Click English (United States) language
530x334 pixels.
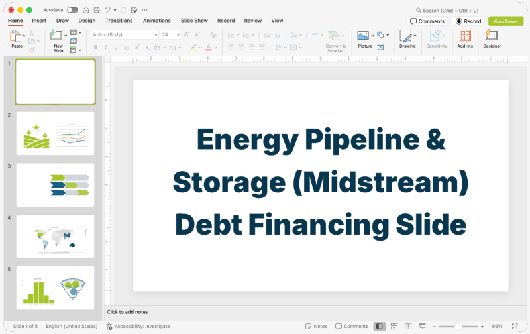(x=72, y=326)
